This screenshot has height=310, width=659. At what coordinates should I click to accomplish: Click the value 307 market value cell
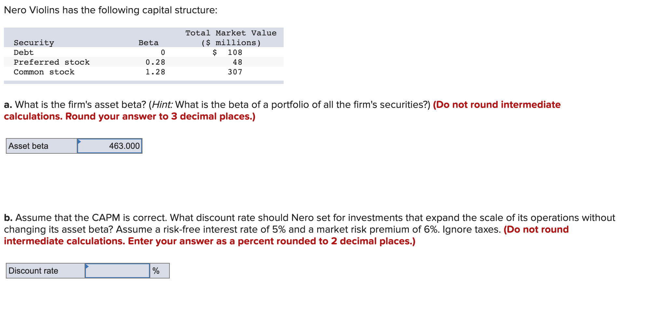[235, 72]
